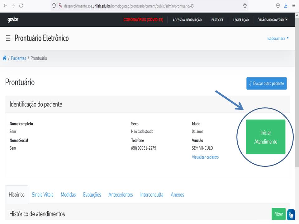Open the Visualizar cadastro link

(205, 157)
